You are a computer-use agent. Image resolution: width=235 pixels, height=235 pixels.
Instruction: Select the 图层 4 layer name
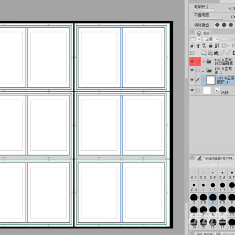tap(222, 82)
